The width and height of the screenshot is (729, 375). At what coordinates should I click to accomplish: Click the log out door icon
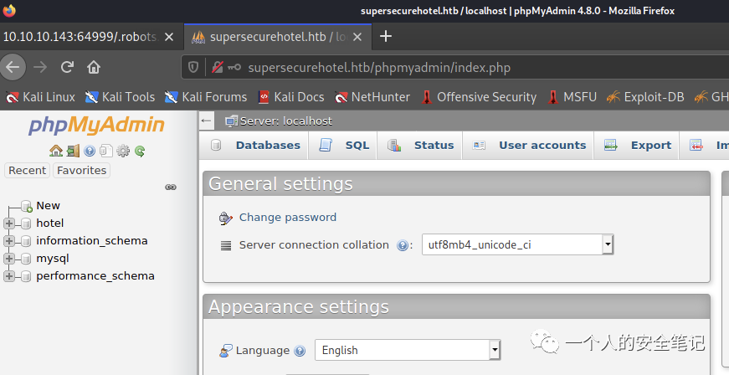(x=73, y=151)
